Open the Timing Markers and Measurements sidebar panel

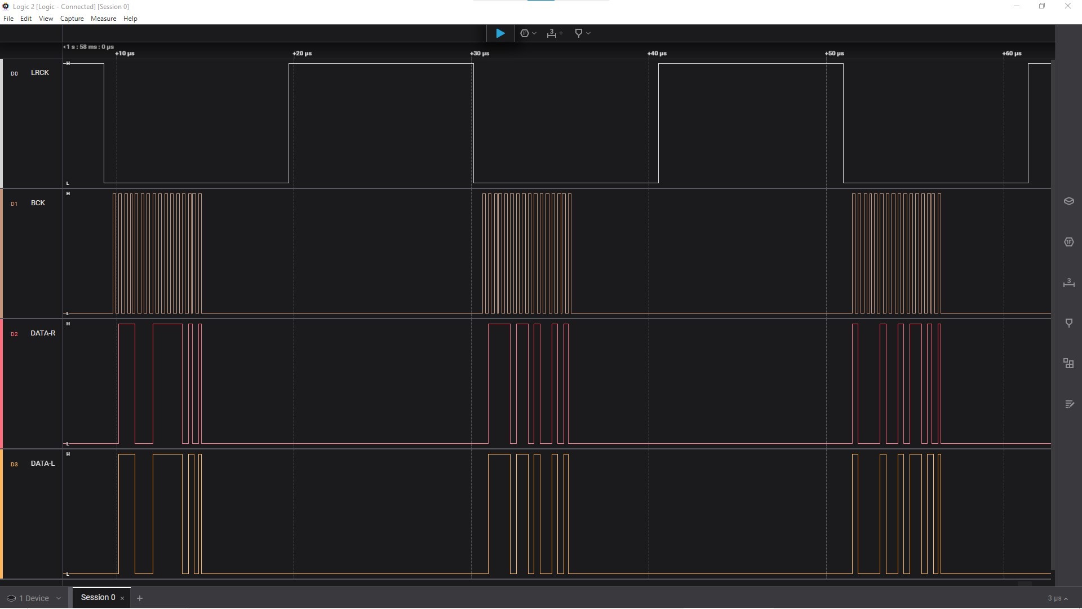1068,283
